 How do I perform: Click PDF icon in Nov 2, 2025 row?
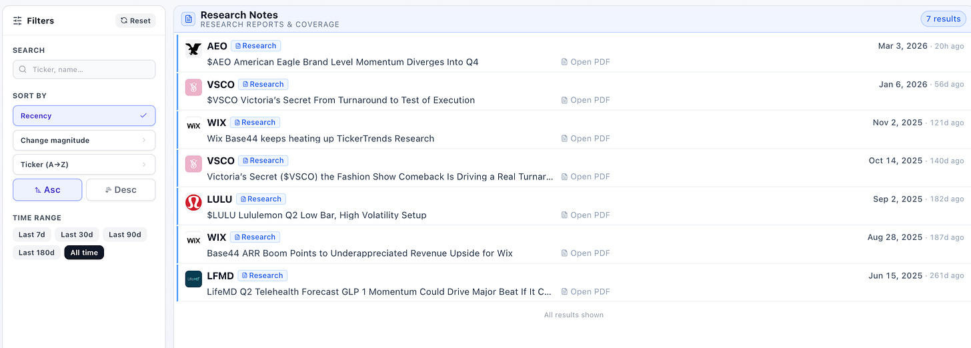click(x=564, y=139)
